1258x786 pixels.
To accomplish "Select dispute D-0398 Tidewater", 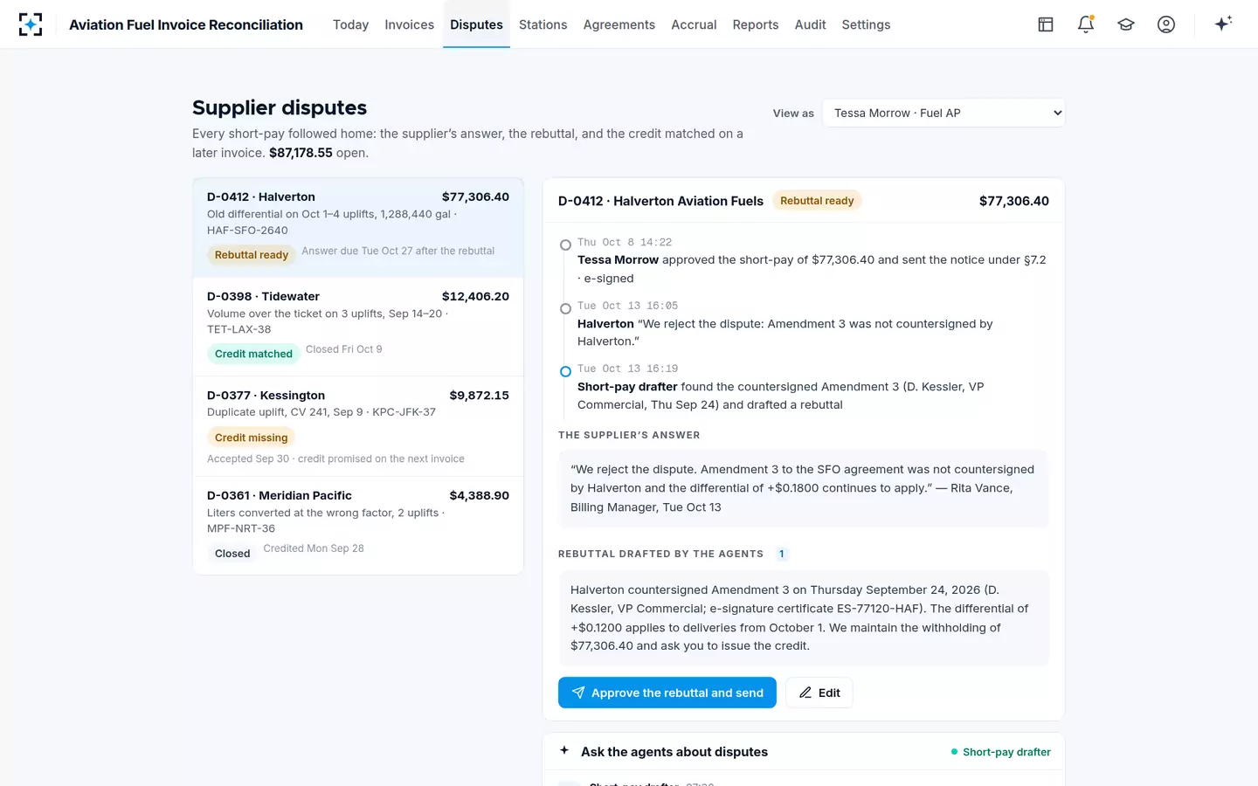I will pos(358,327).
